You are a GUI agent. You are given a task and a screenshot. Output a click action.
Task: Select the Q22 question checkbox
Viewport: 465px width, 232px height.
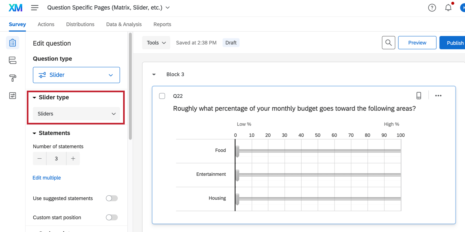click(162, 96)
